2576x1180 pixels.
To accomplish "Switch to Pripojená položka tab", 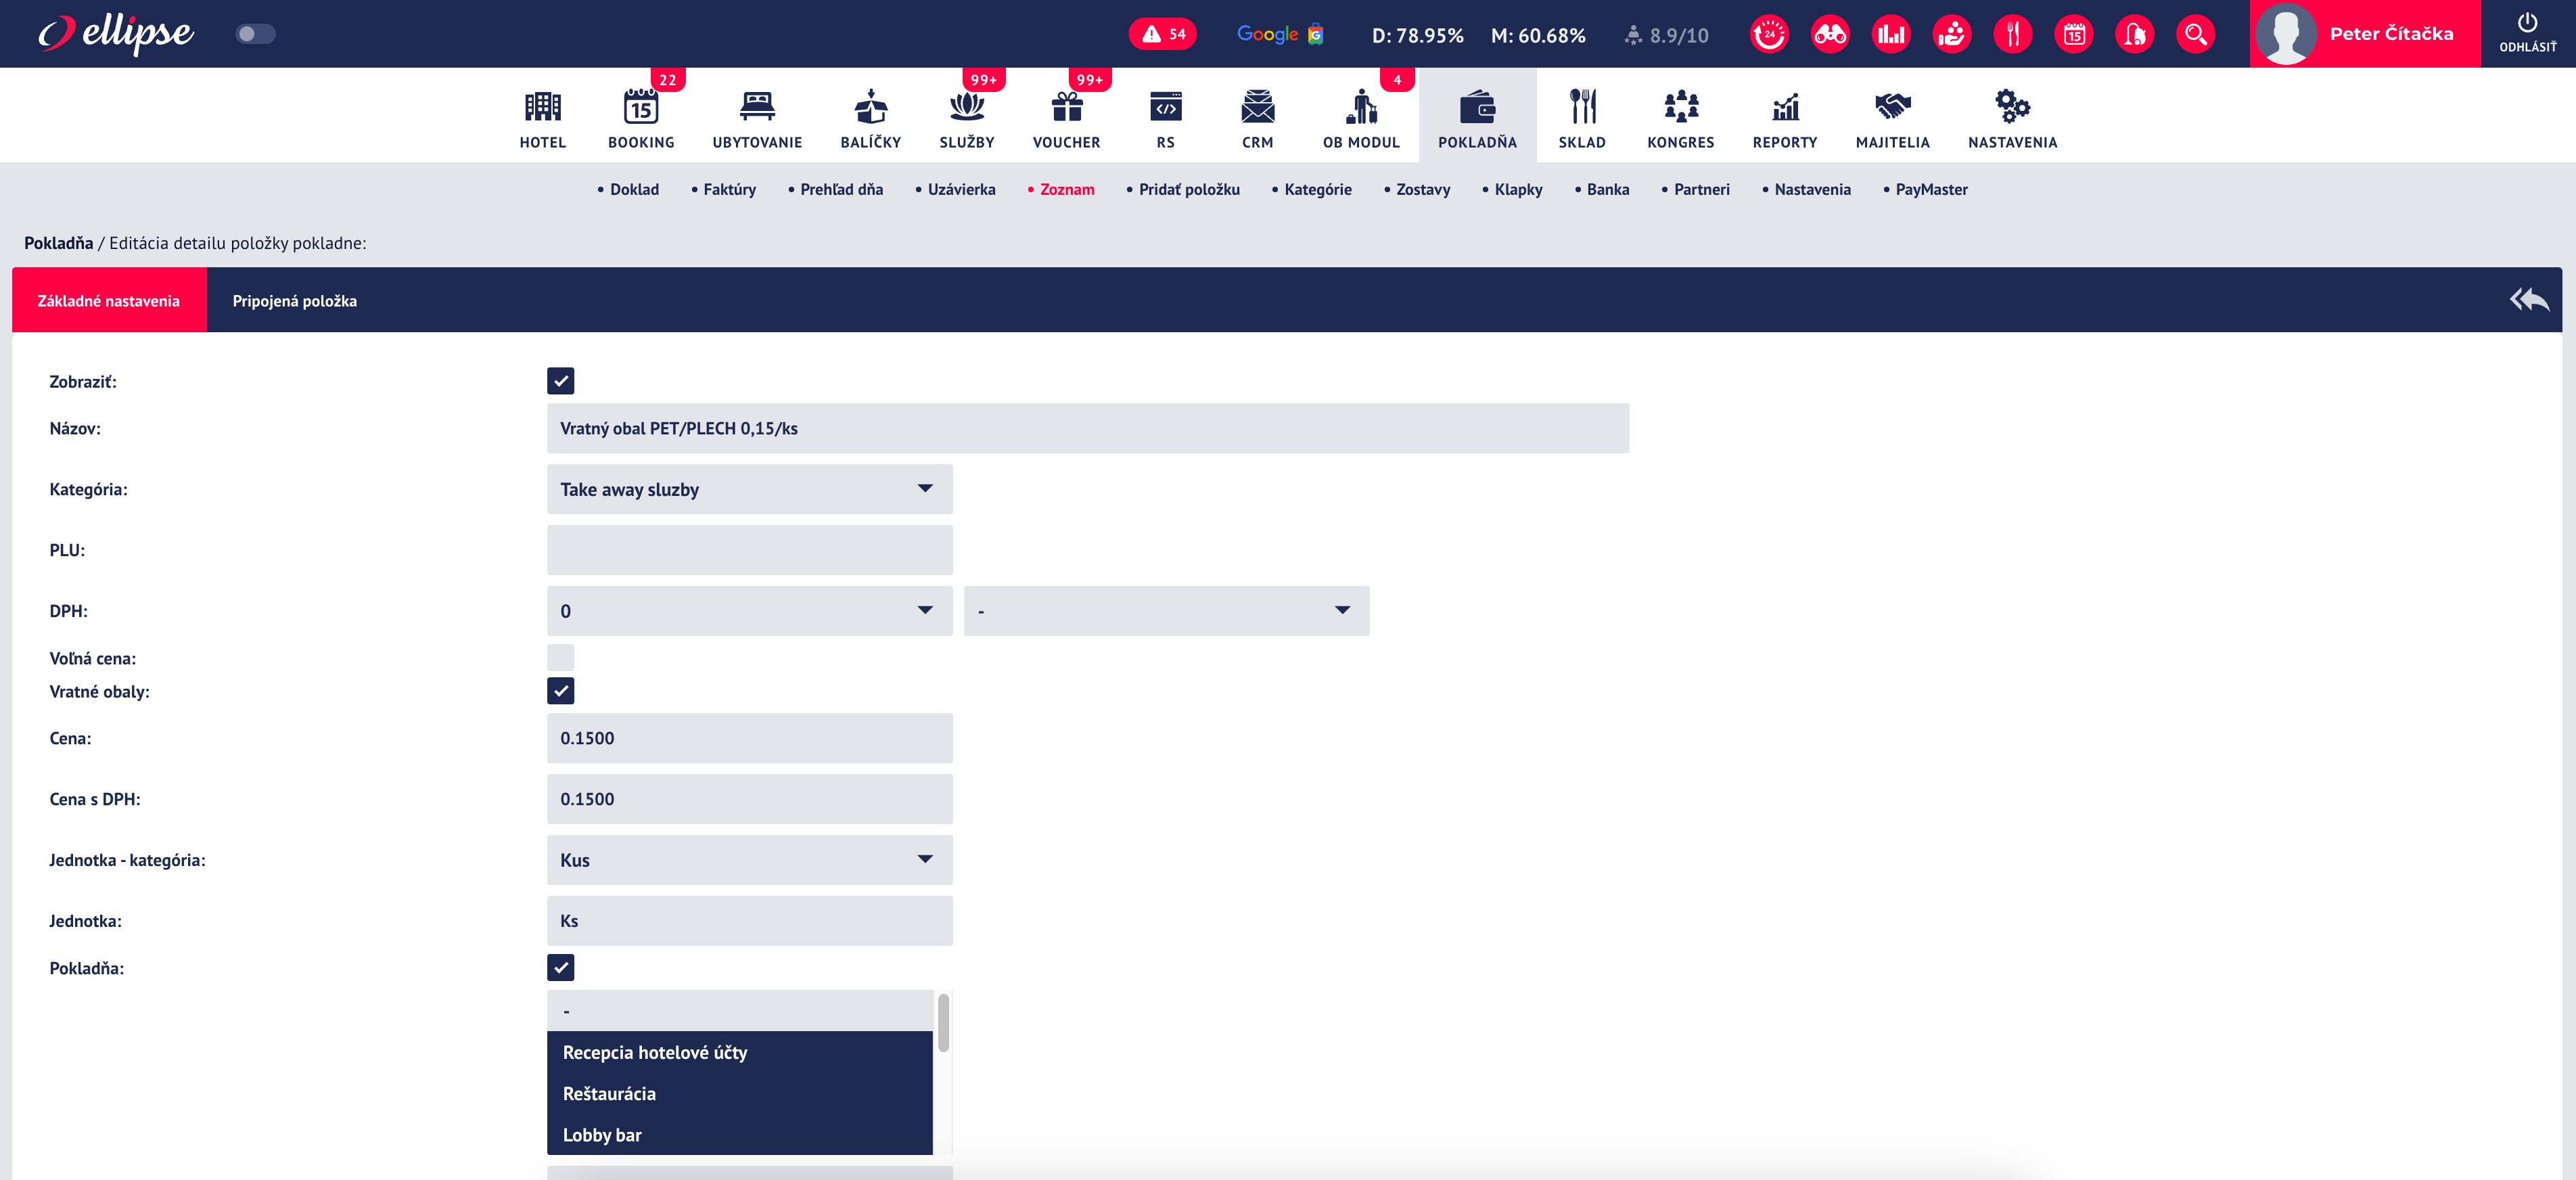I will 294,301.
